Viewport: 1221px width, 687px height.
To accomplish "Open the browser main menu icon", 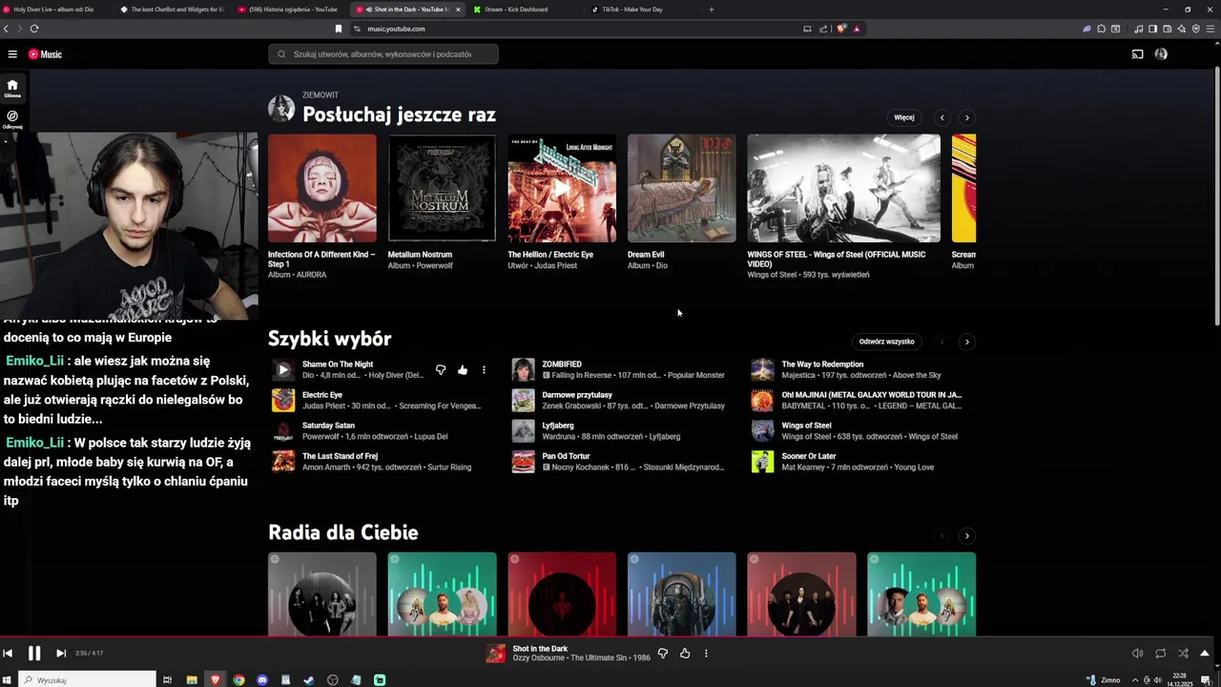I will pyautogui.click(x=1211, y=29).
